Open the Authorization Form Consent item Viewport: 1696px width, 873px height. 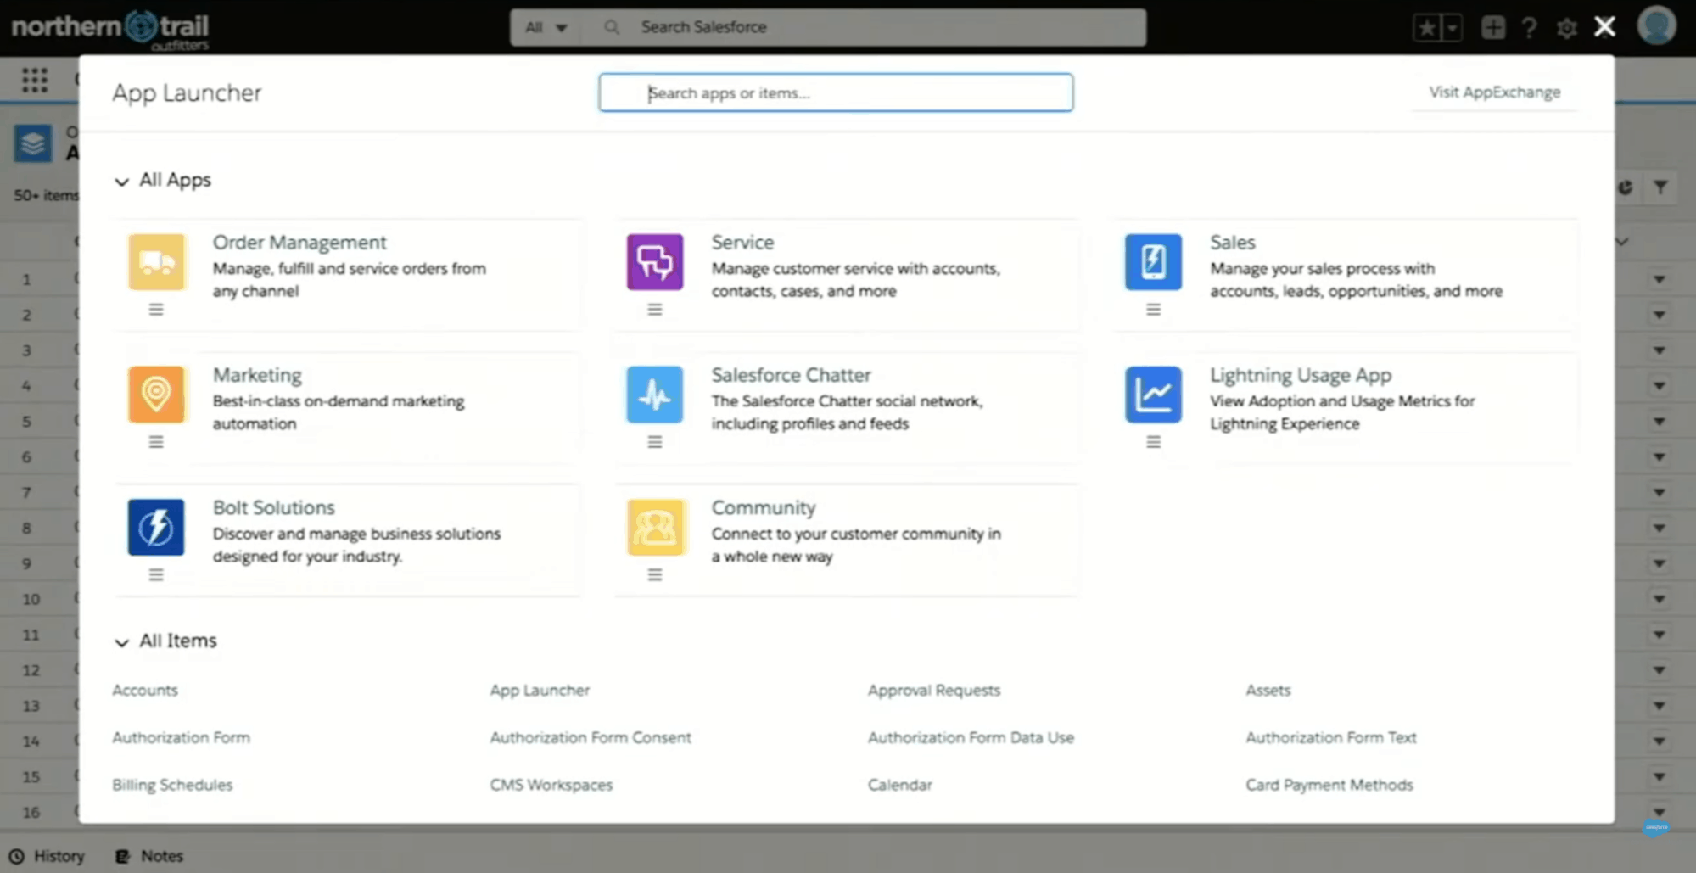click(x=591, y=737)
